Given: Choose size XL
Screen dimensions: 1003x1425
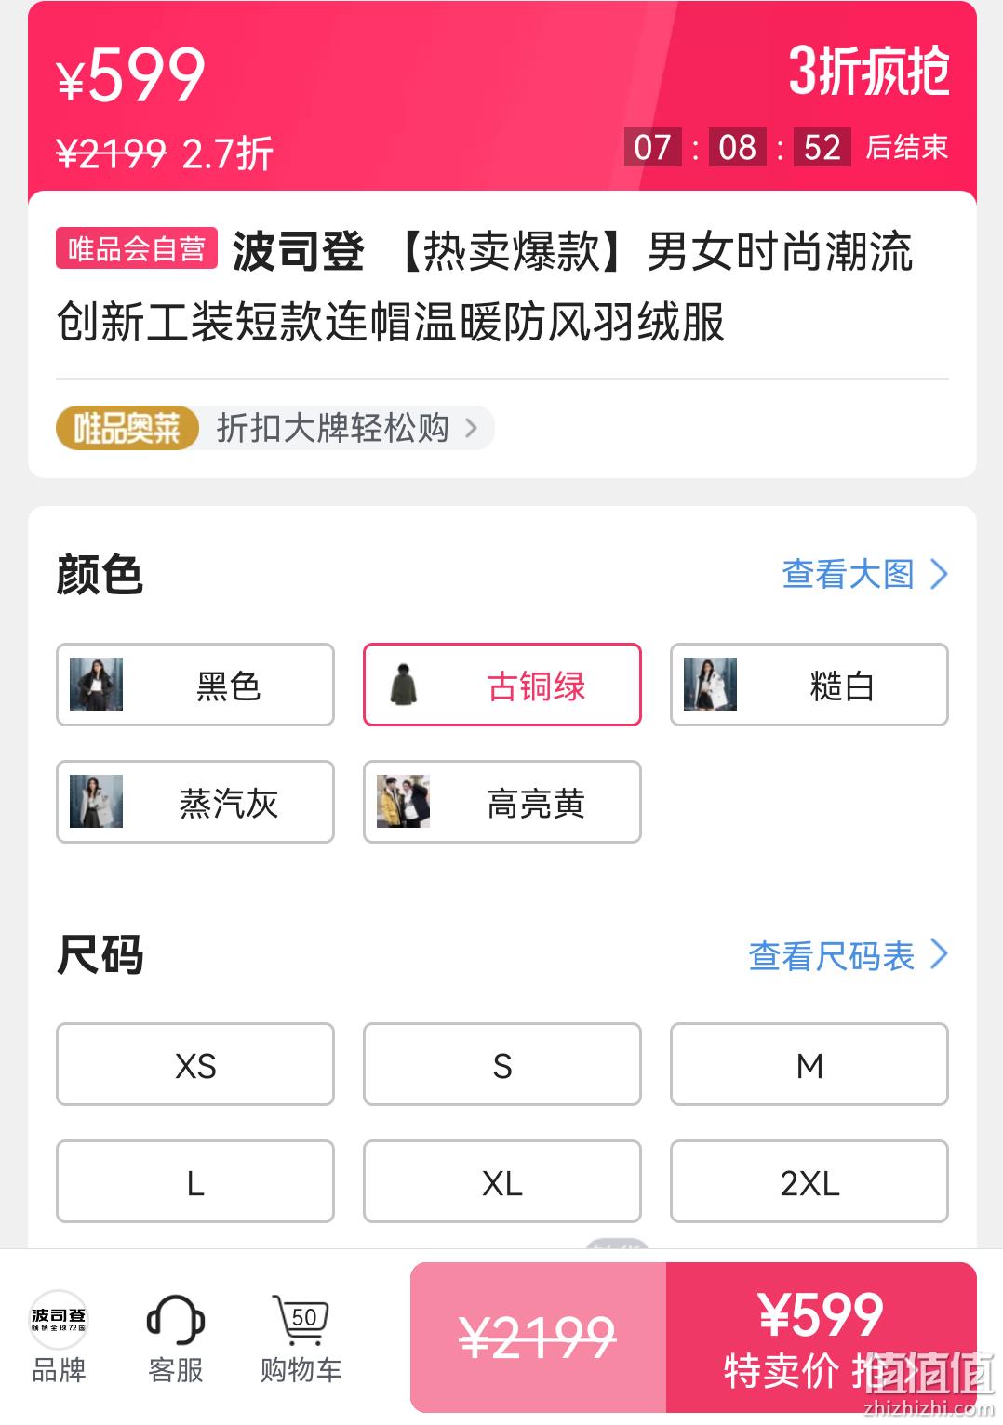Looking at the screenshot, I should [x=501, y=1181].
